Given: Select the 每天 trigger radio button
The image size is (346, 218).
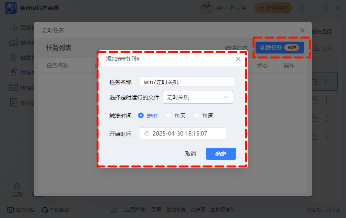Looking at the screenshot, I should point(169,115).
